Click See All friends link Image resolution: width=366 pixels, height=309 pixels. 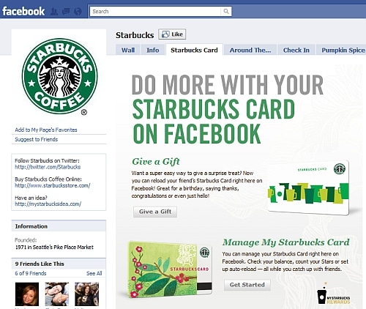coord(94,273)
